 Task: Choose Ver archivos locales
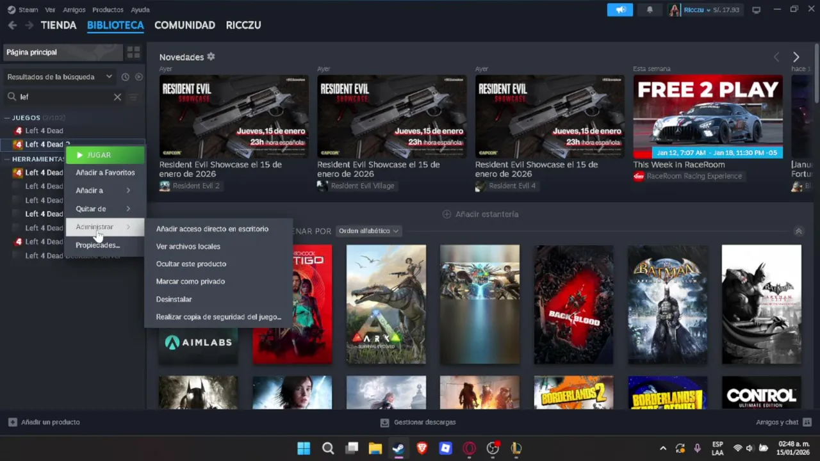[218, 247]
